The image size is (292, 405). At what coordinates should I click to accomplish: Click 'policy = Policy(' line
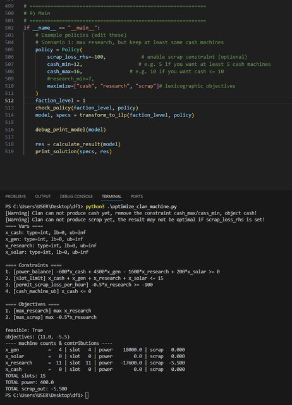[x=59, y=49]
